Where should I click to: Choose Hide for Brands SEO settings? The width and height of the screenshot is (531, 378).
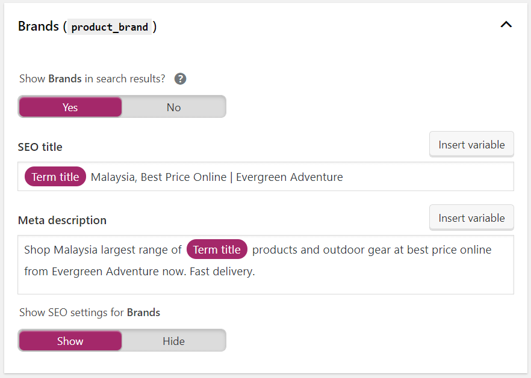pos(174,341)
